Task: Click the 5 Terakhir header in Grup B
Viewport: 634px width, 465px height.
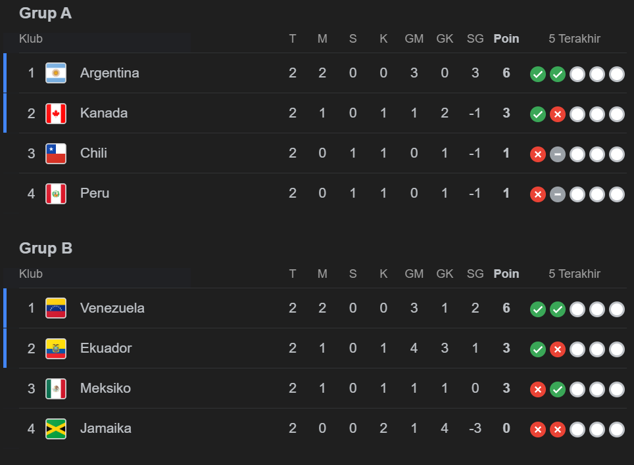Action: [575, 274]
